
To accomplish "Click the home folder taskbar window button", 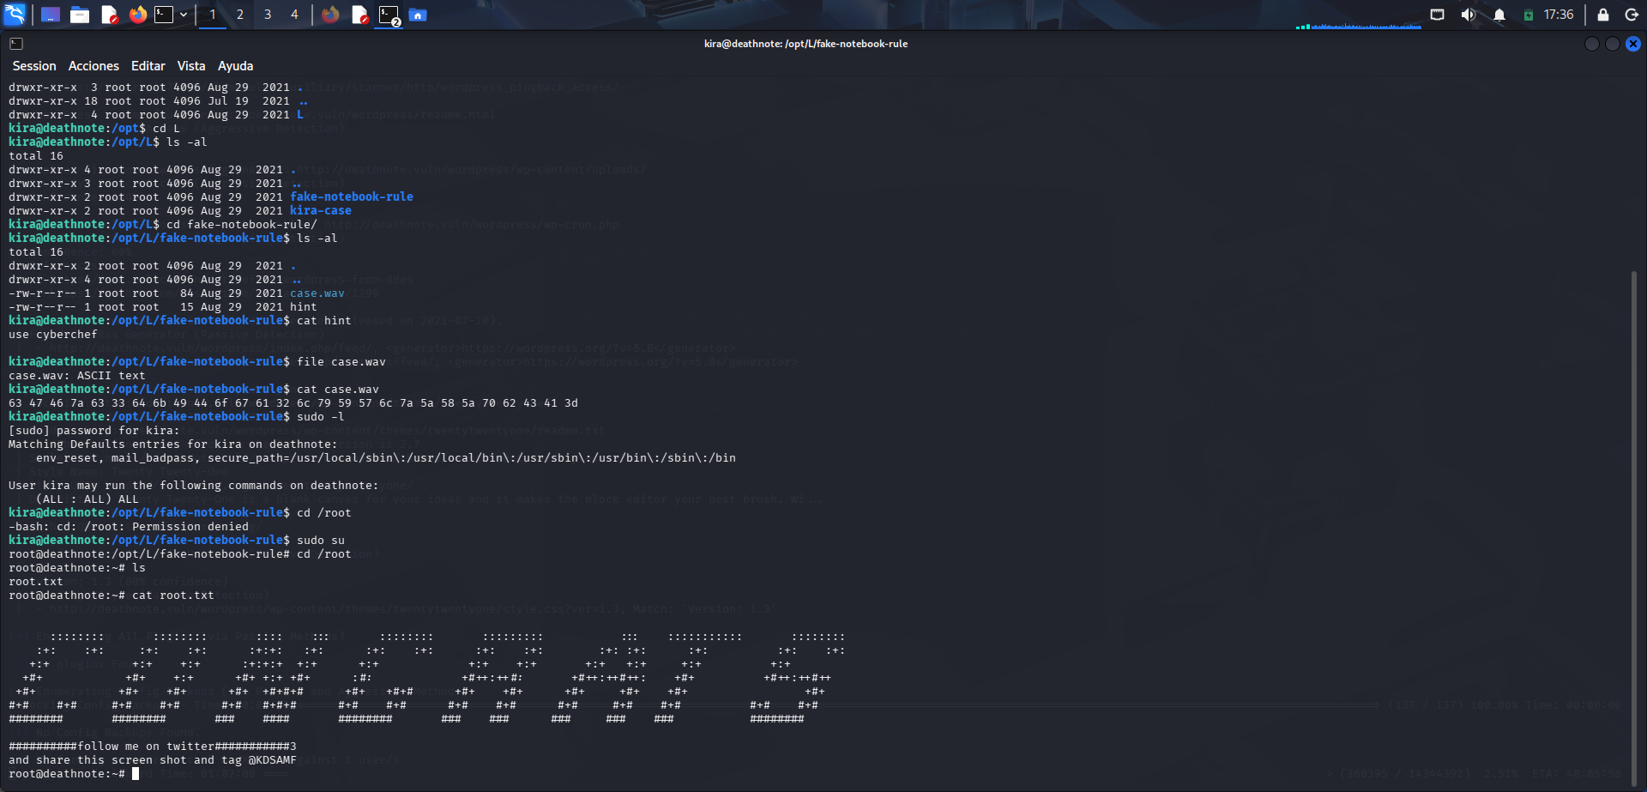I will pos(418,15).
